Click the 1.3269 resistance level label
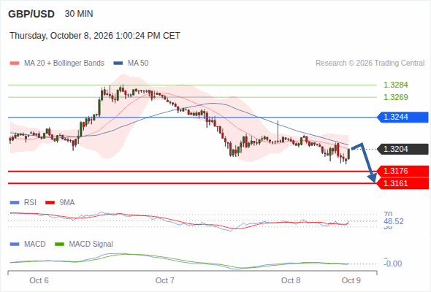This screenshot has height=292, width=431. point(395,97)
